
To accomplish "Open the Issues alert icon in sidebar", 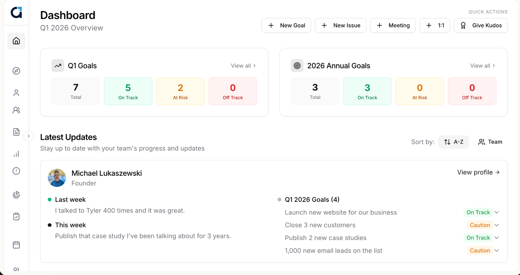I will click(x=16, y=171).
